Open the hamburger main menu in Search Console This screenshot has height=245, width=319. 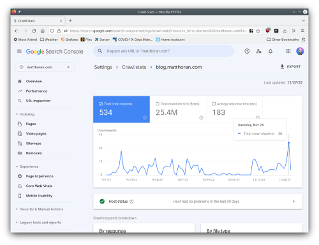(x=19, y=51)
